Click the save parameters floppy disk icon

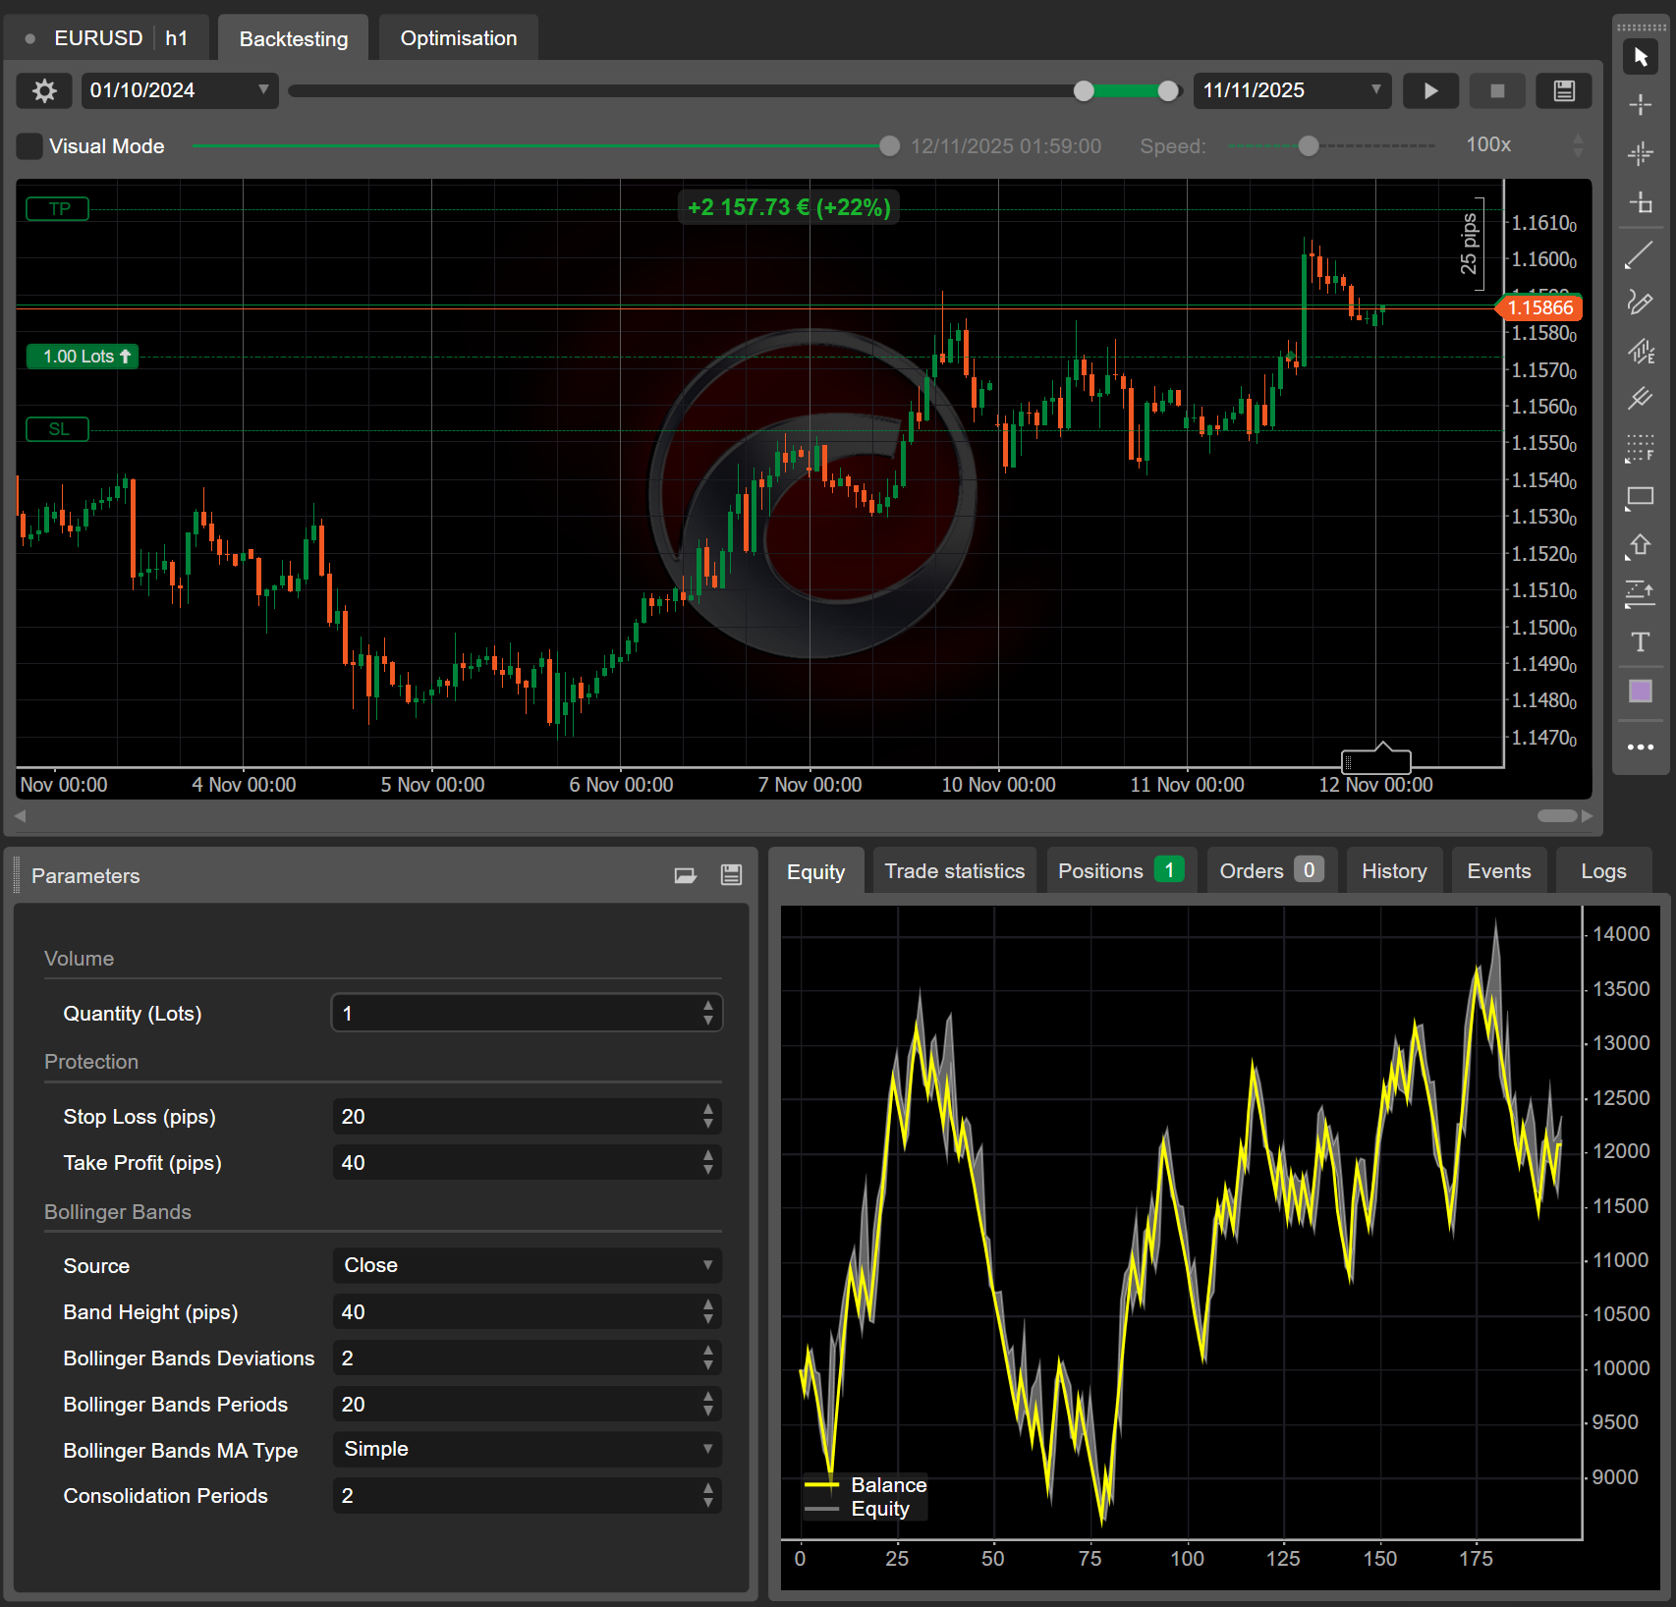(x=731, y=875)
